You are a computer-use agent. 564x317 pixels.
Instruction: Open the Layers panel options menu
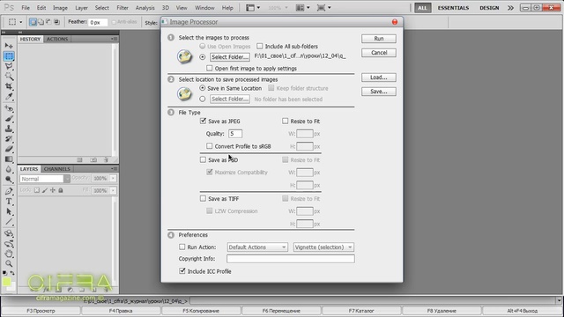click(x=114, y=168)
